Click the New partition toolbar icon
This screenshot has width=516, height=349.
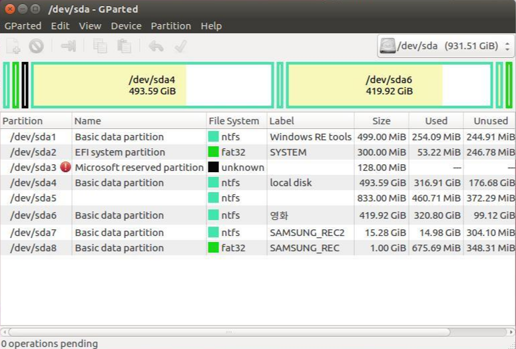pyautogui.click(x=13, y=46)
